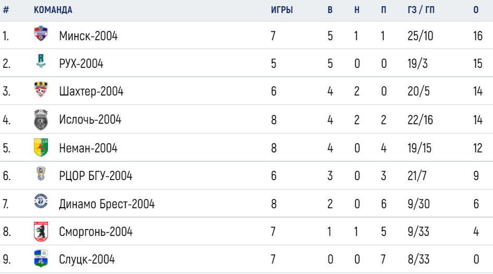Sort by the ГЗ / ГП column header

click(x=421, y=10)
